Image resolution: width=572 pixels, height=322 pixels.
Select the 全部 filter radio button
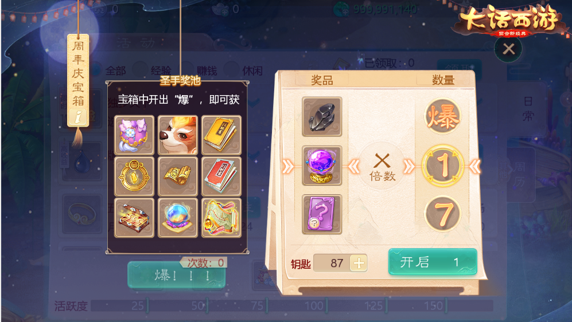pyautogui.click(x=96, y=69)
